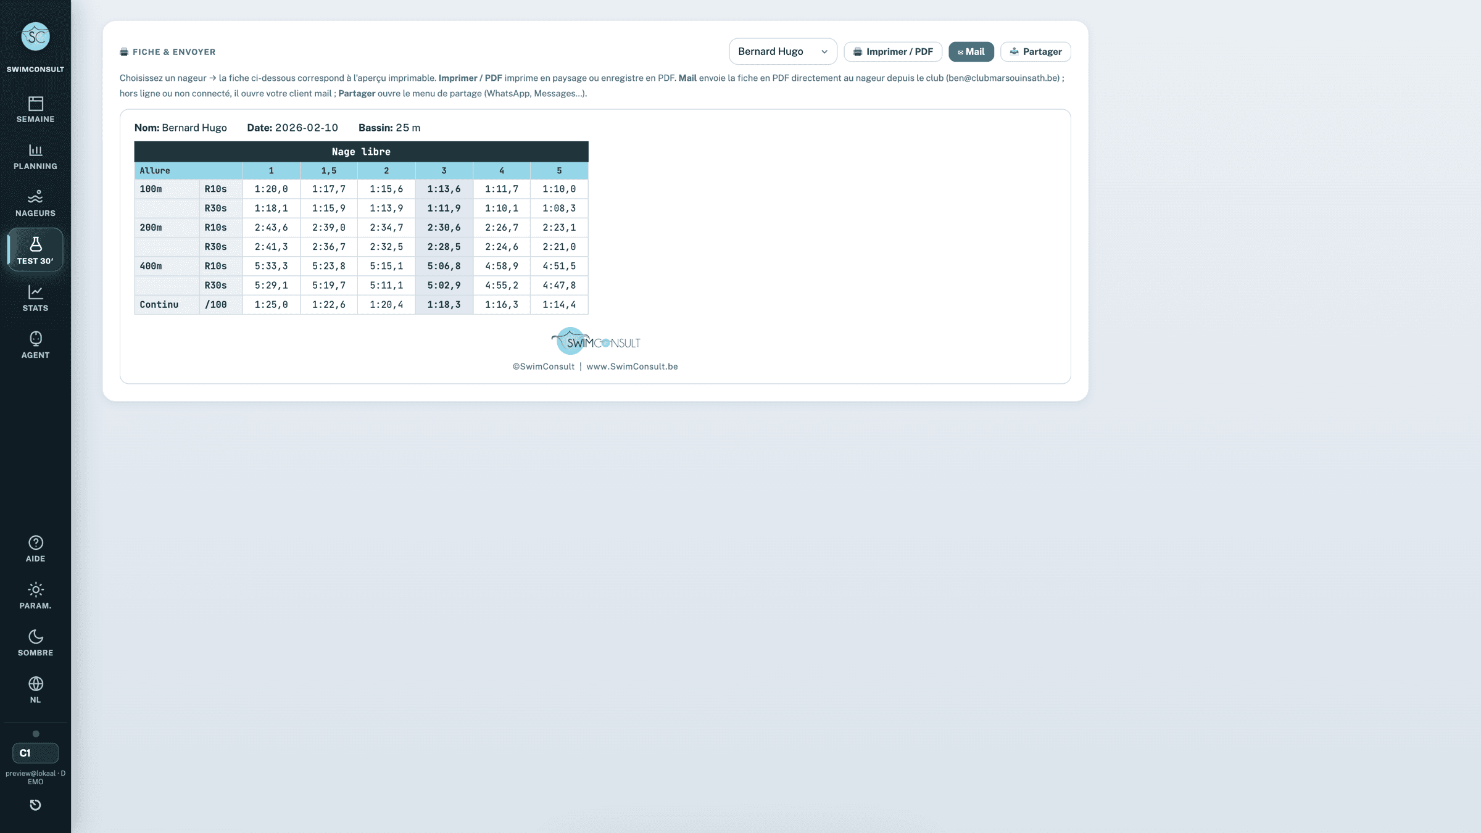Click the www.SwimConsult.be link
The image size is (1481, 833).
(632, 367)
